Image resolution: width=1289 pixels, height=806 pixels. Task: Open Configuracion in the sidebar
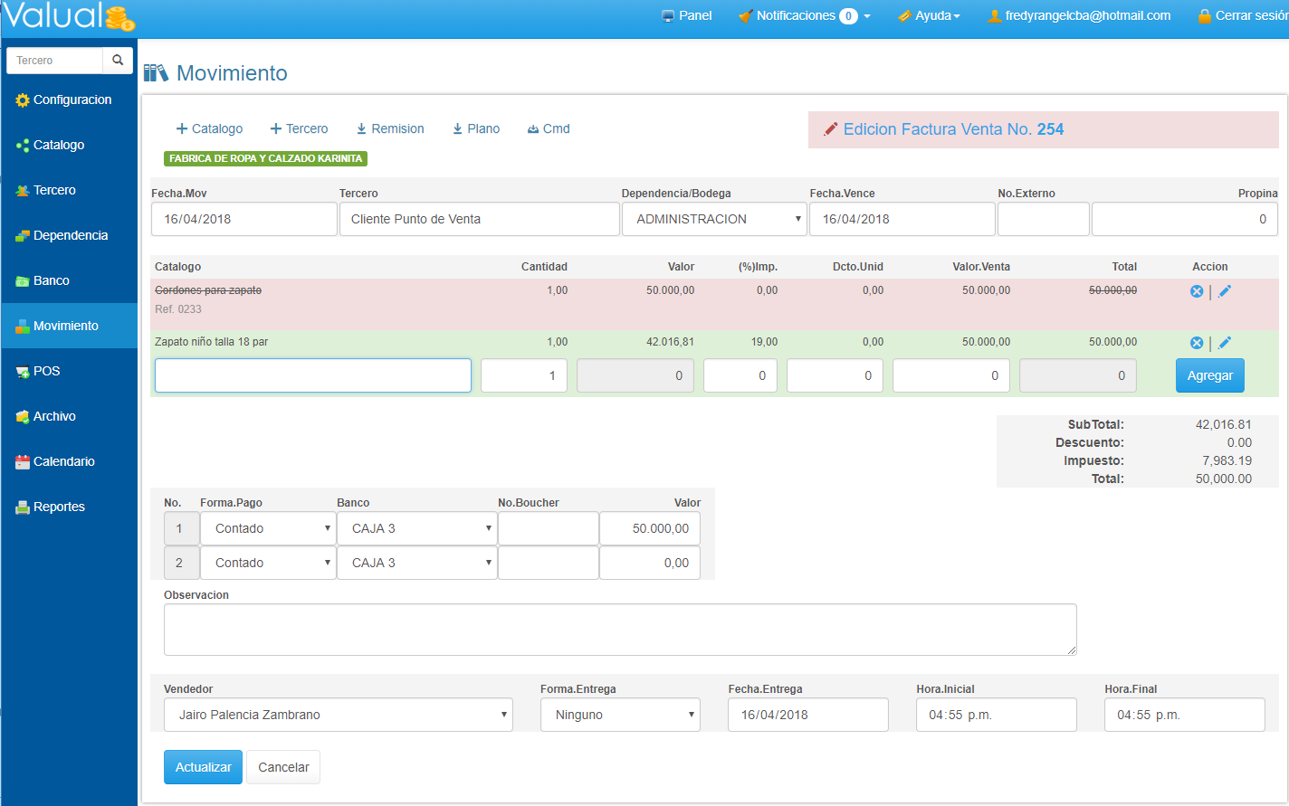[71, 100]
